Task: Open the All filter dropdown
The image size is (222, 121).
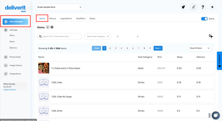Action: pyautogui.click(x=127, y=36)
